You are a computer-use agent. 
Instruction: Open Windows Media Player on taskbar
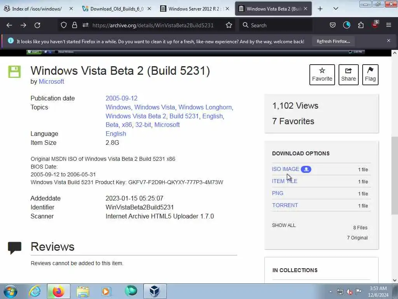(x=106, y=291)
